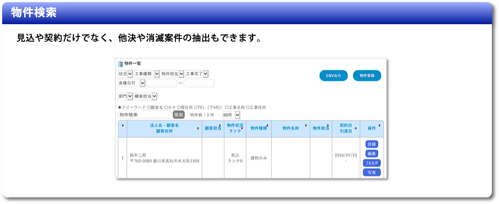
Task: Open the 各種日付 dropdown
Action: 131,82
